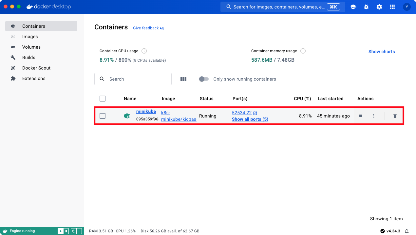Click the 45 minutes ago cell
This screenshot has height=235, width=416.
pyautogui.click(x=333, y=116)
